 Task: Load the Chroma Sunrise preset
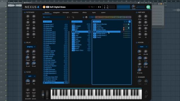point(107,24)
